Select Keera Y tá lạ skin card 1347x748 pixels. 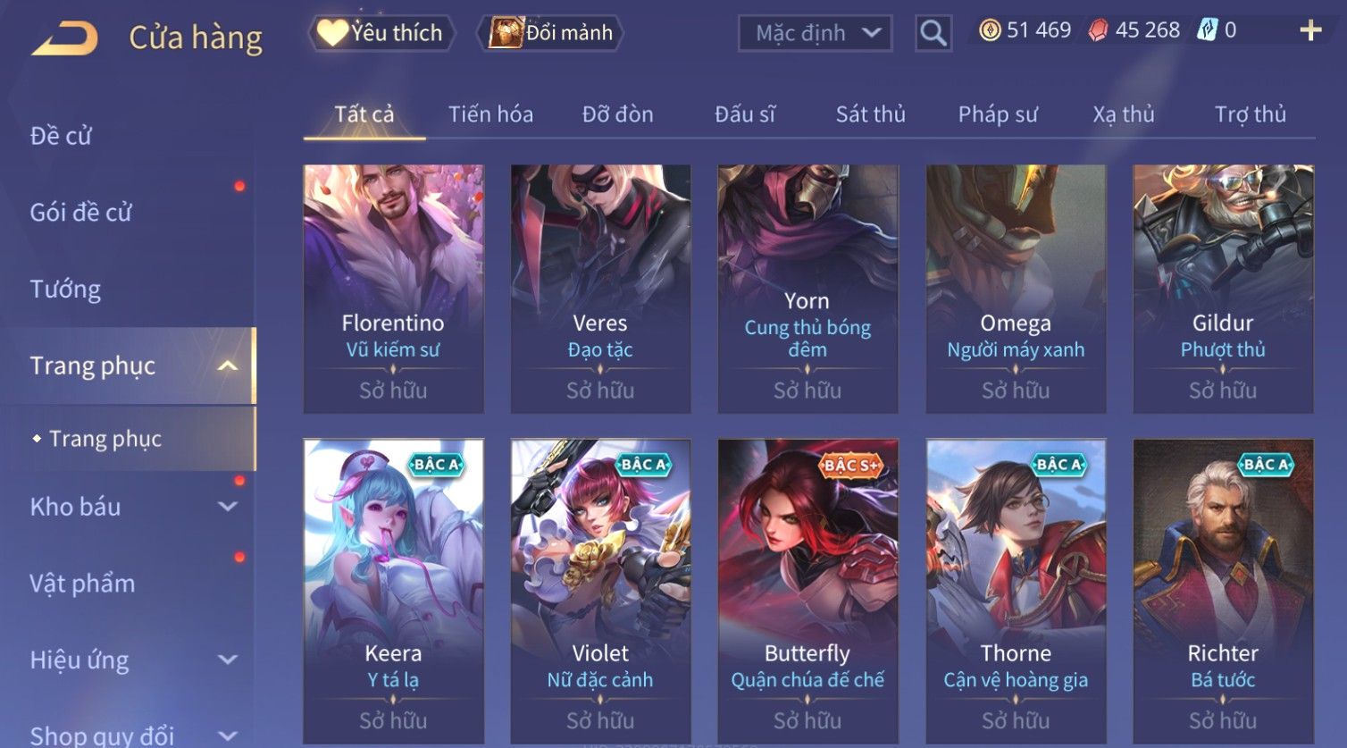[x=393, y=590]
